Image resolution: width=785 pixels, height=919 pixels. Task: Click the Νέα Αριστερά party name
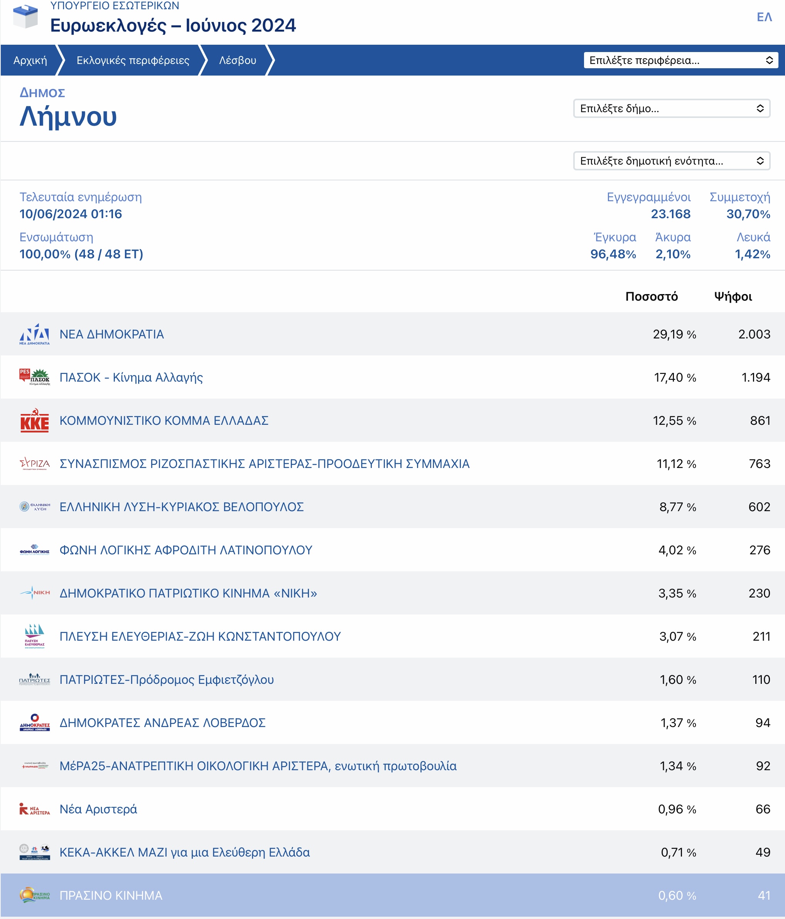coord(98,809)
